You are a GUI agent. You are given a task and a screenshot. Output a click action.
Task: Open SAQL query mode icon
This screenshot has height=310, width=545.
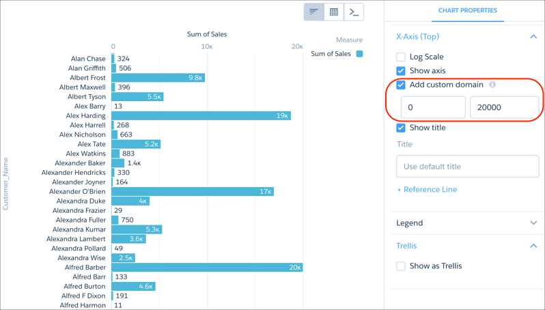click(354, 12)
